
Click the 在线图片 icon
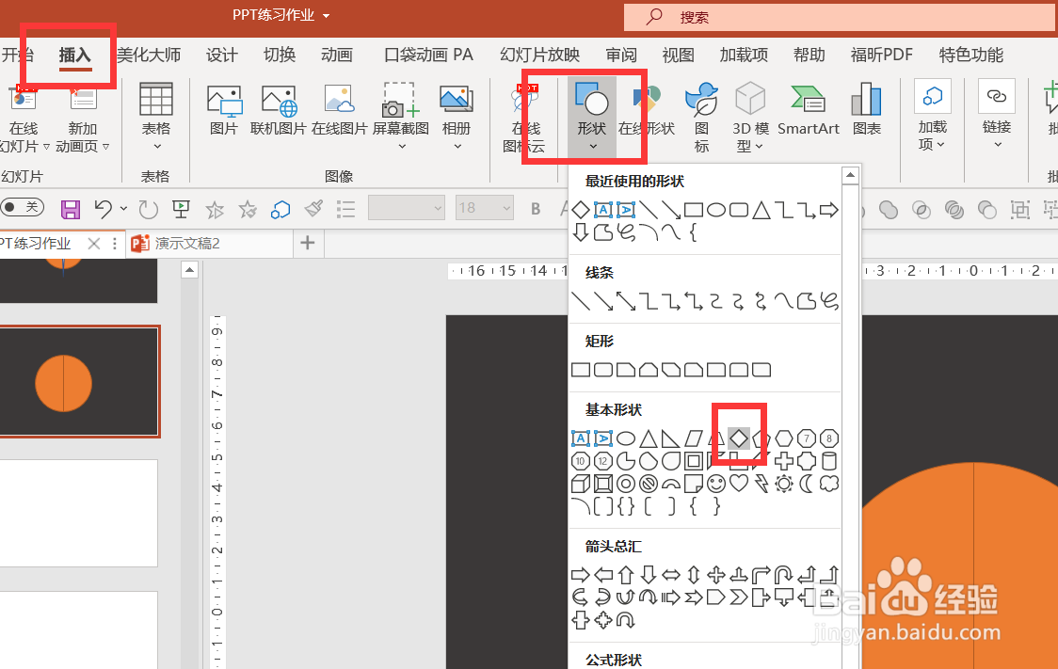pos(340,110)
